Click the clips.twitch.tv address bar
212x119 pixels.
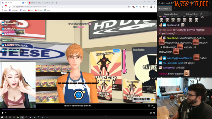(x=70, y=7)
